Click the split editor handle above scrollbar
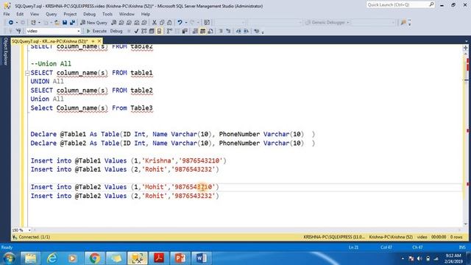 click(466, 48)
